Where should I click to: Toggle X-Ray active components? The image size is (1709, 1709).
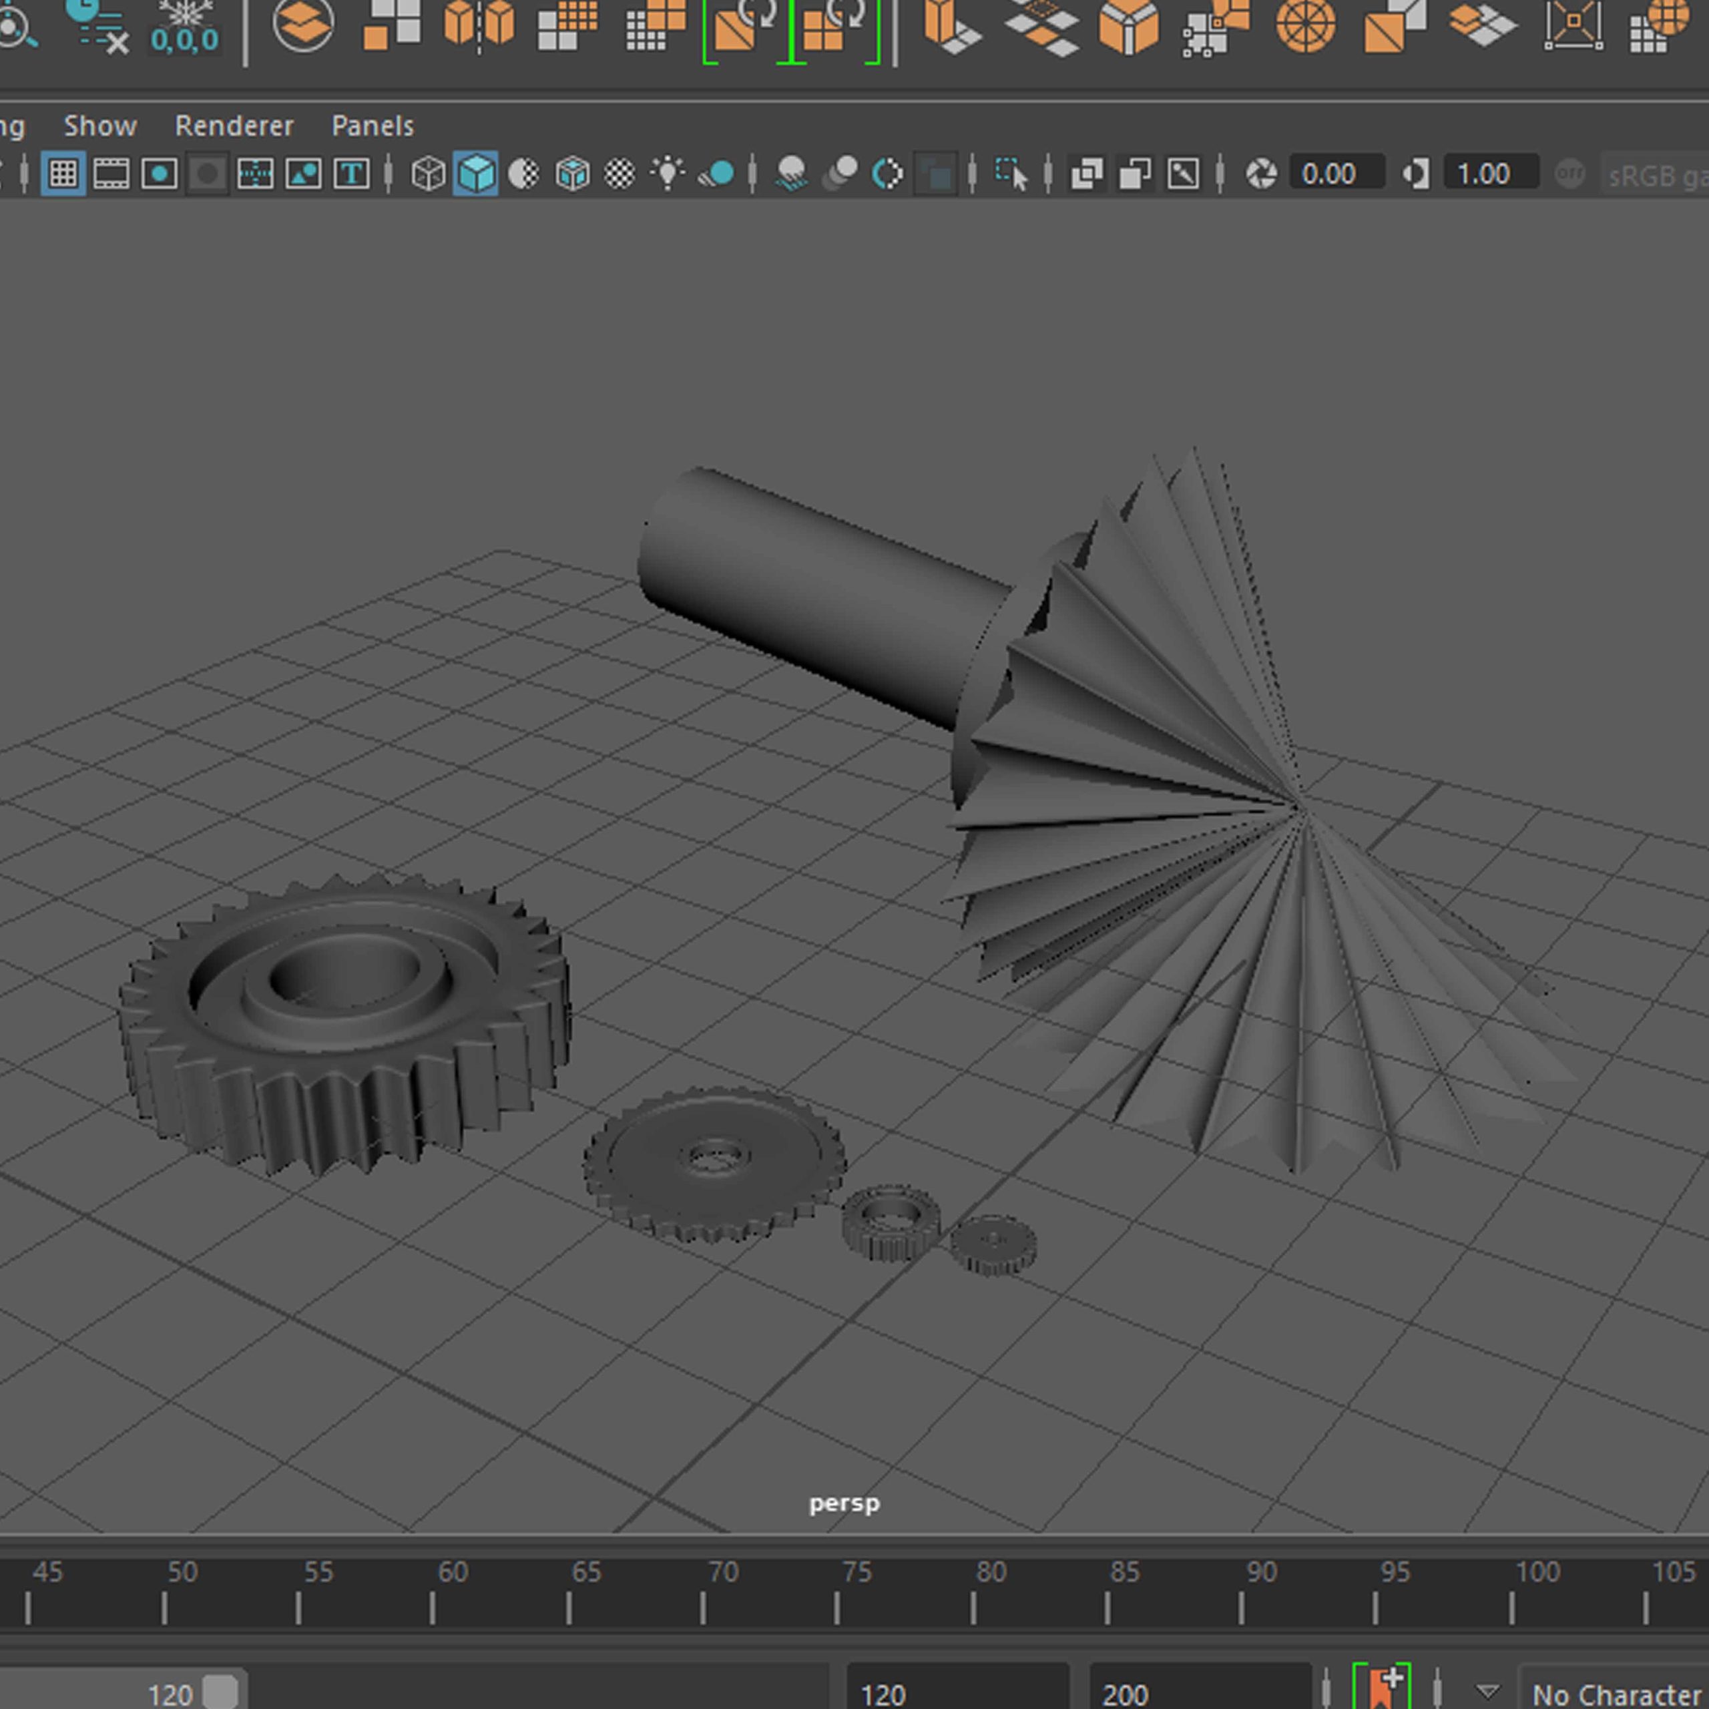(1135, 174)
